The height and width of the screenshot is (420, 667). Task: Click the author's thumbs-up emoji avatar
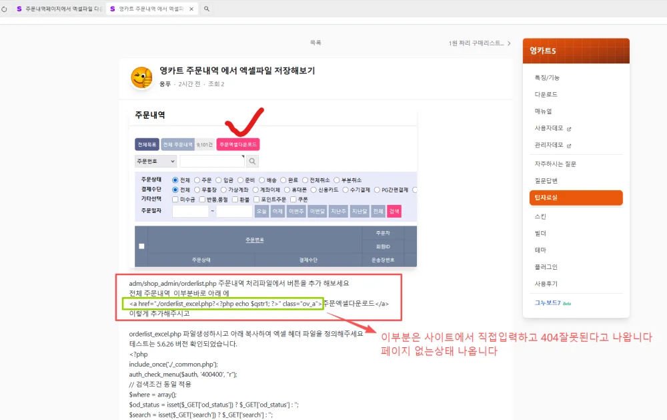(141, 77)
